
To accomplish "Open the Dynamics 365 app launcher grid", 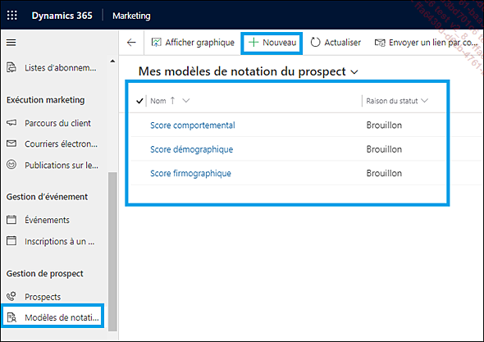I will pos(12,15).
